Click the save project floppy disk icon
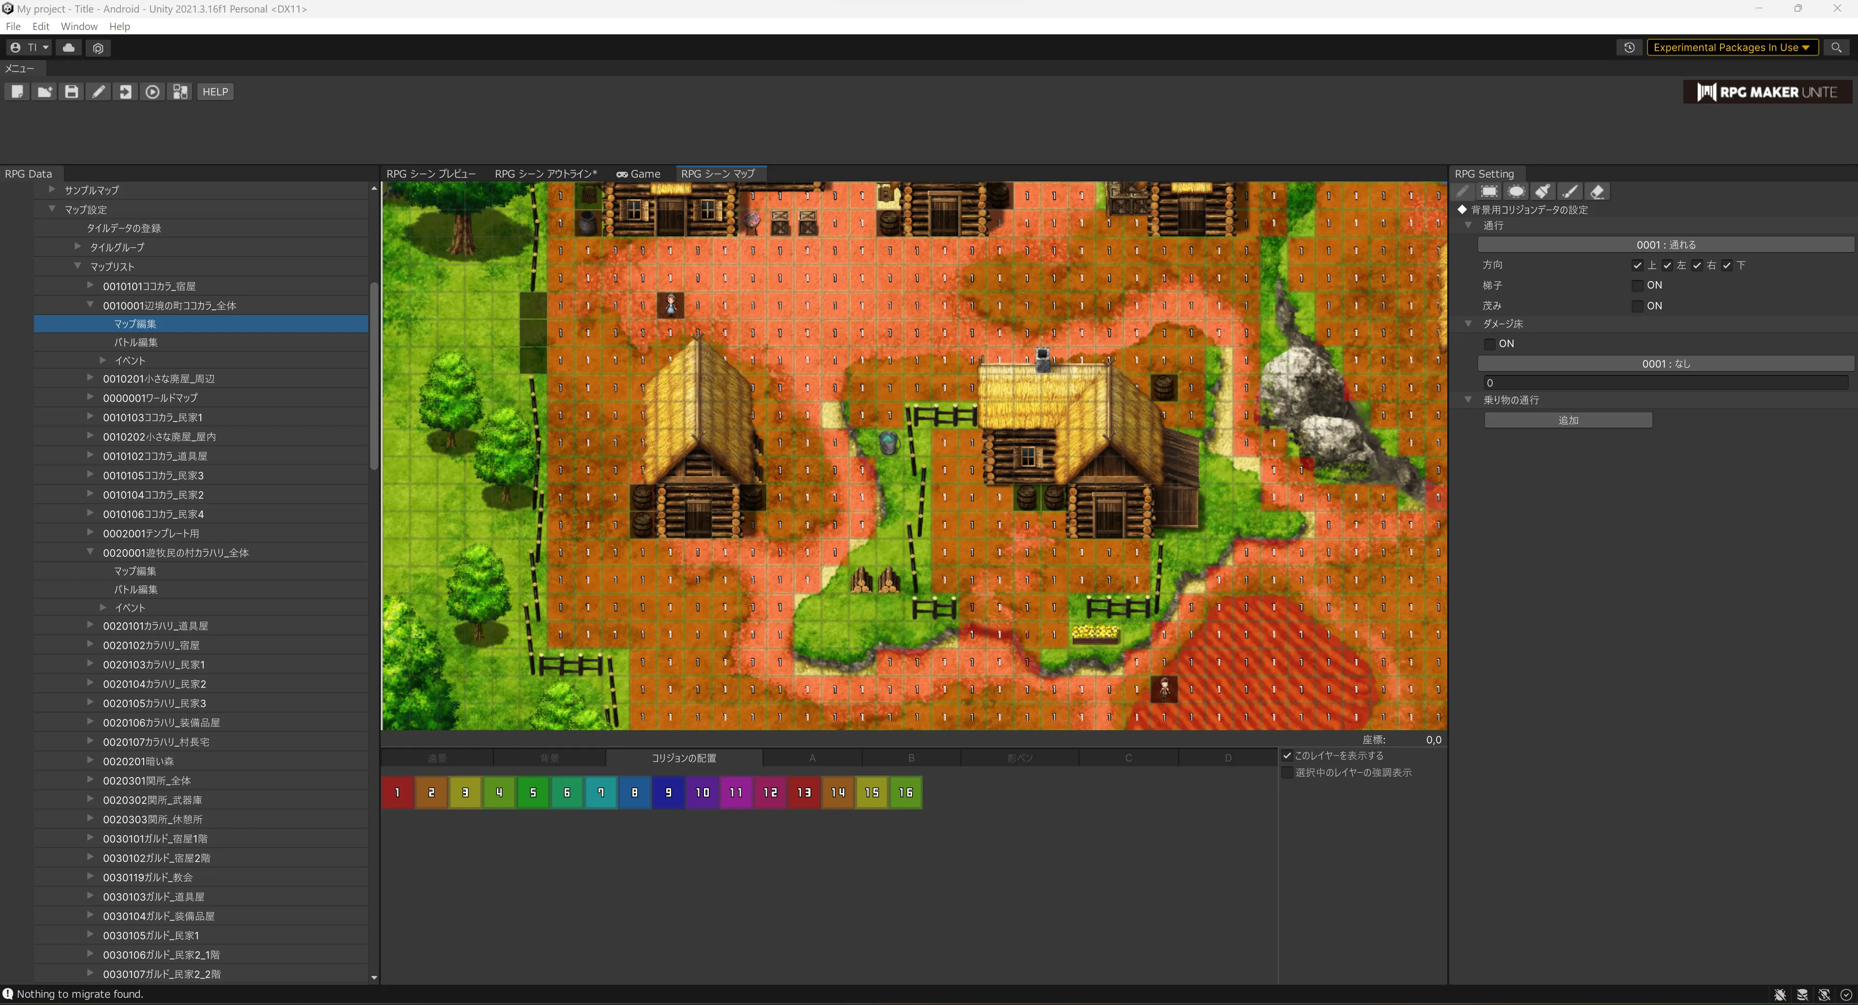The image size is (1858, 1005). pos(71,91)
